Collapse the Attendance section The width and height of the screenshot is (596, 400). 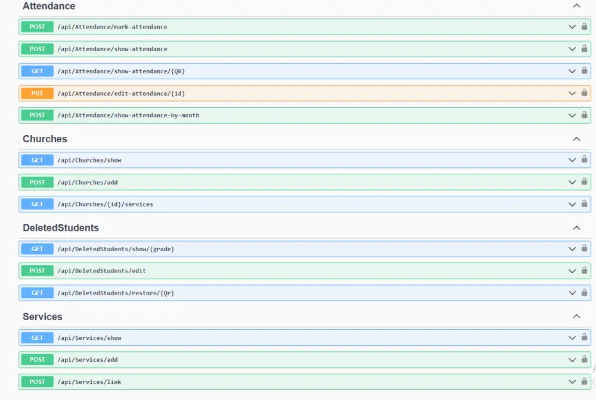tap(576, 5)
